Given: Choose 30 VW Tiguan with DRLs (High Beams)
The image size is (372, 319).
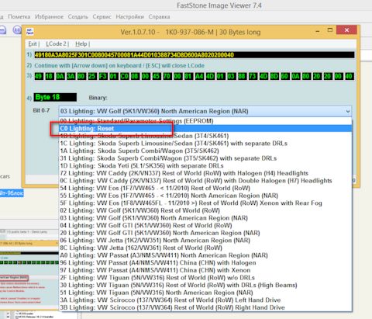Looking at the screenshot, I should 205,285.
